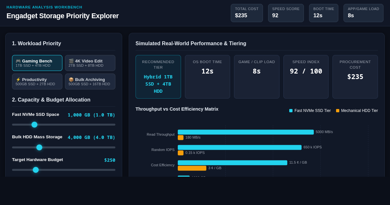Click the Mechanical HDD Tier legend swatch

point(338,111)
